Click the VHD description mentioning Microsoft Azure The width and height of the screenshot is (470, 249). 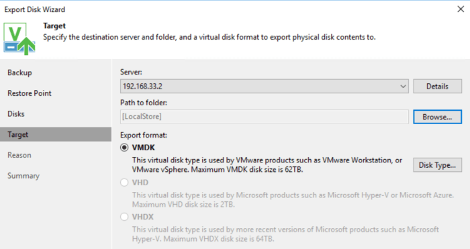[293, 200]
